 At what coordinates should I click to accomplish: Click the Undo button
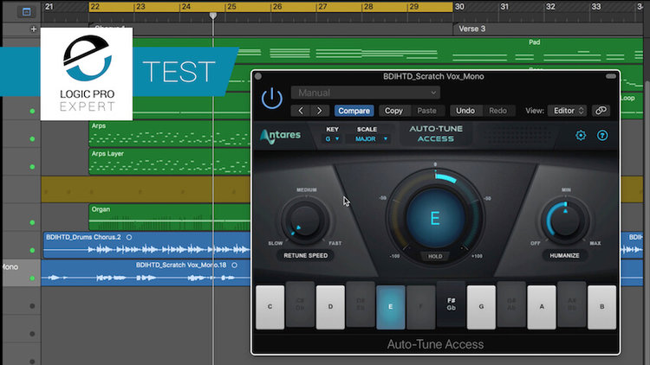(465, 111)
